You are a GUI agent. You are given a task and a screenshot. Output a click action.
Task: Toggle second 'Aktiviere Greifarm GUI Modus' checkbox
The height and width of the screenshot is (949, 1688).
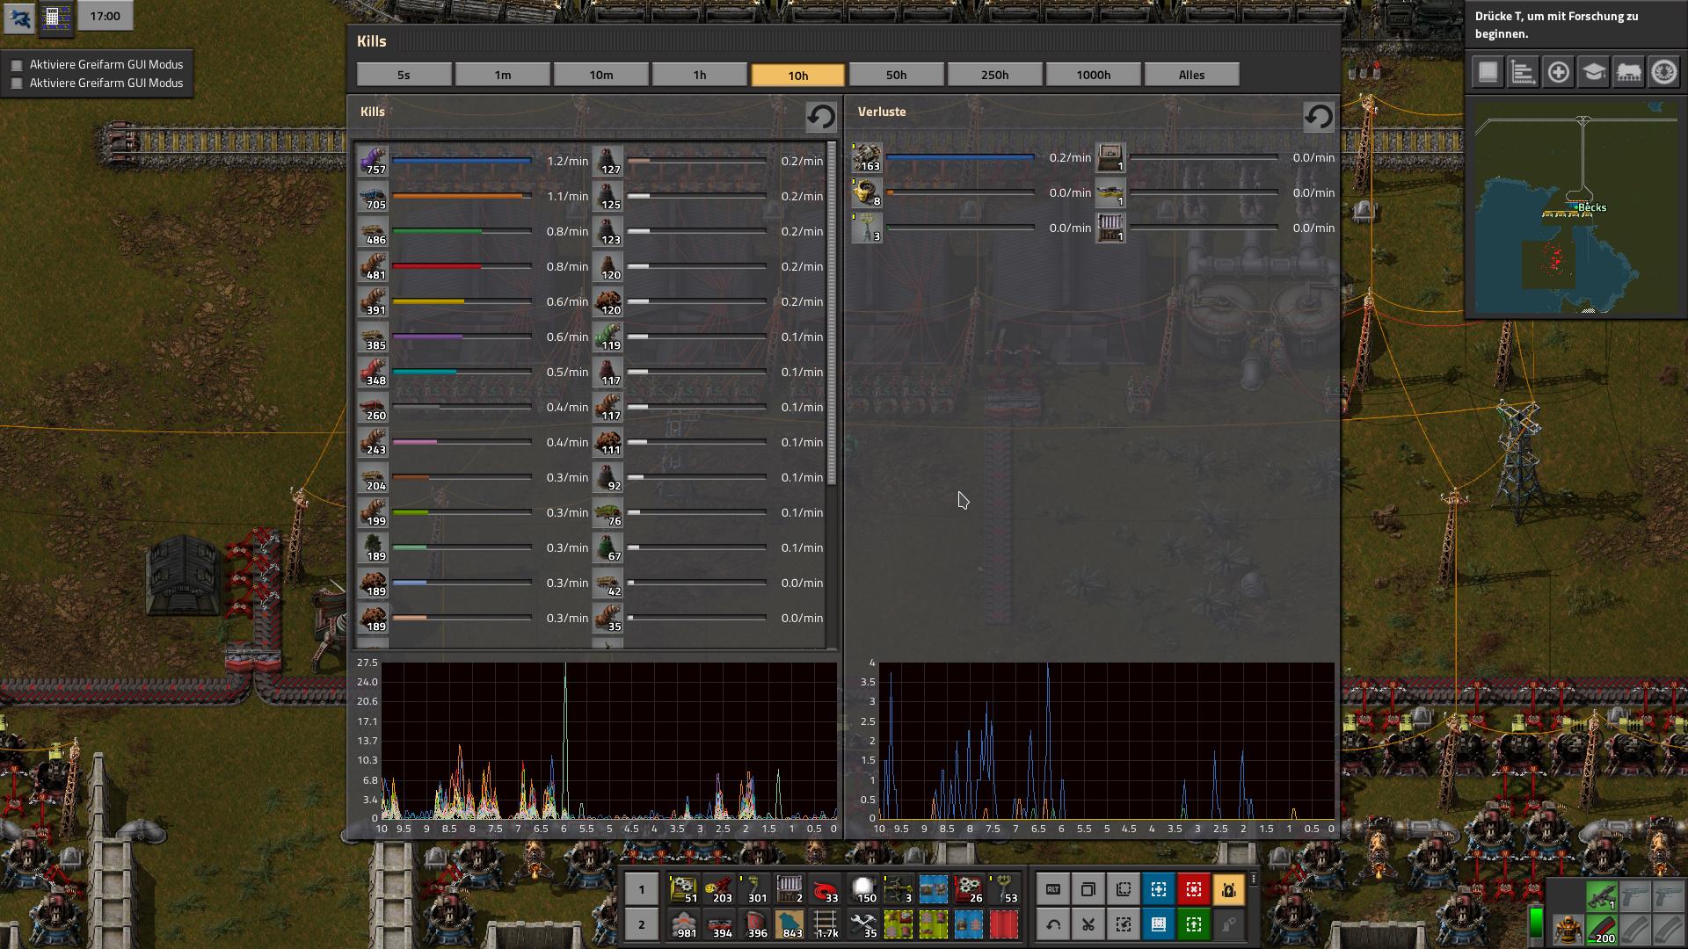16,83
